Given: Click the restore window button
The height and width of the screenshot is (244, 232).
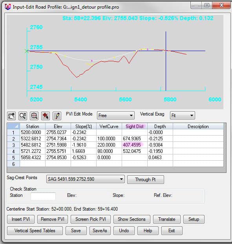Looking at the screenshot, I should coord(206,5).
